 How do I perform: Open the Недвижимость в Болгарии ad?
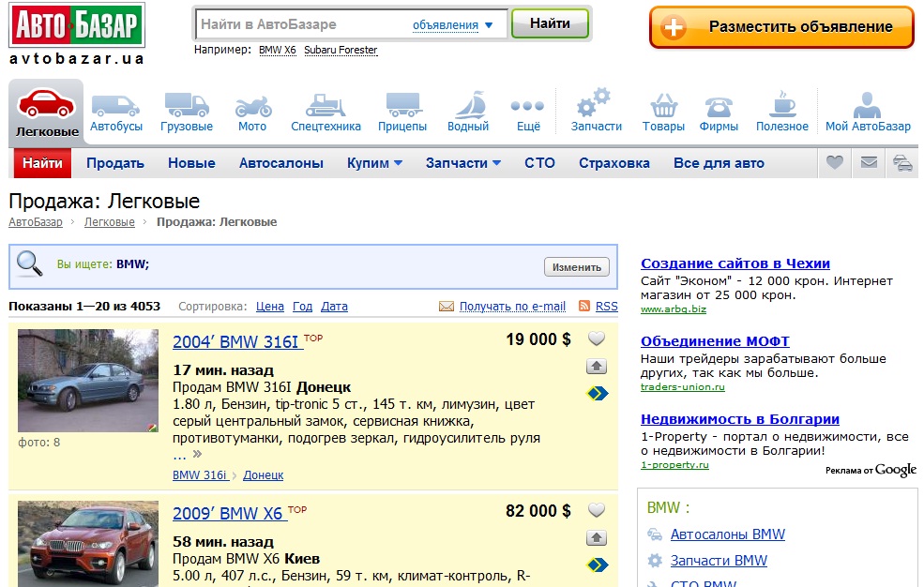[740, 418]
